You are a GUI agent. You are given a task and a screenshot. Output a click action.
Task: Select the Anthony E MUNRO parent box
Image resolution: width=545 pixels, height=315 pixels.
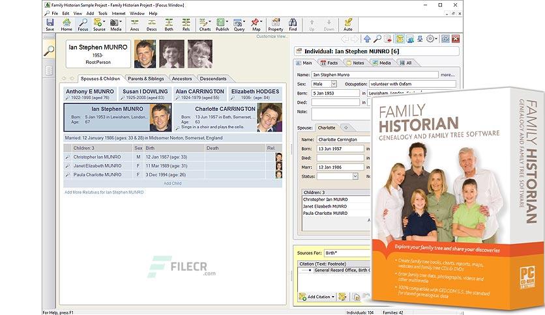point(90,94)
